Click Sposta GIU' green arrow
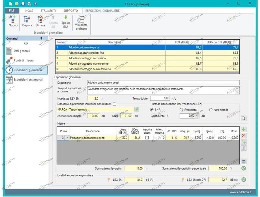 [66, 18]
